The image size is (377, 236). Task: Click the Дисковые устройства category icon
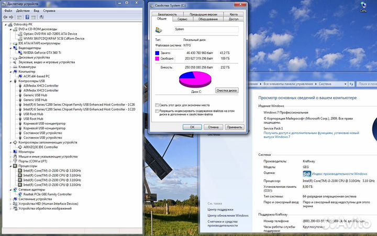coord(15,58)
